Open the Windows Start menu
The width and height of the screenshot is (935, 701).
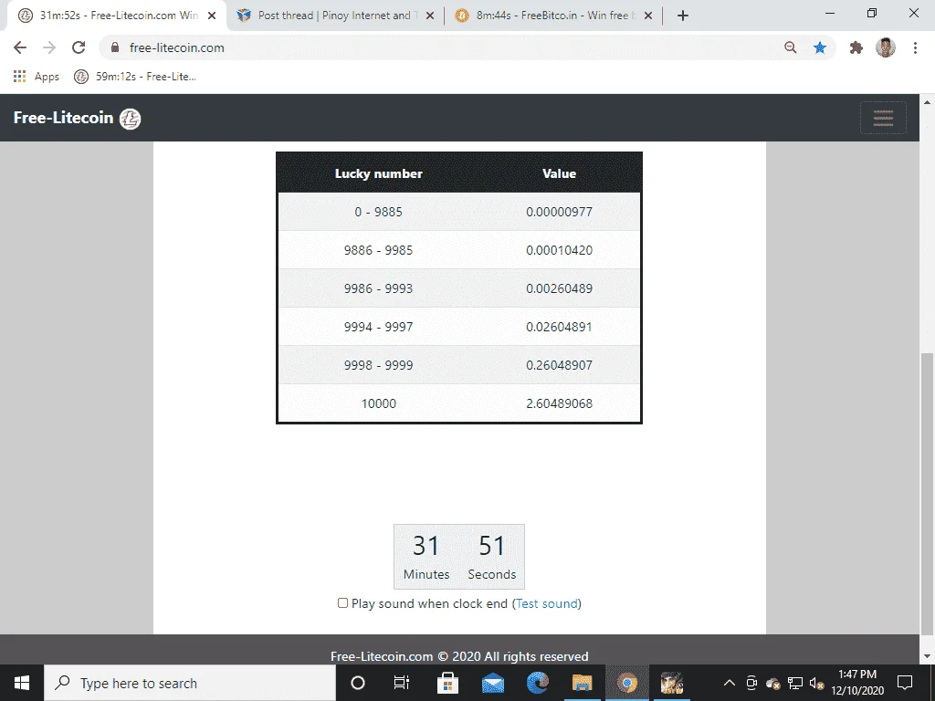pyautogui.click(x=22, y=683)
